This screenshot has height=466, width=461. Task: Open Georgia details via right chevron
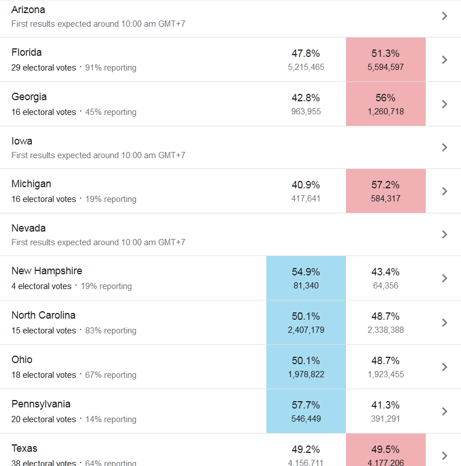(x=444, y=104)
